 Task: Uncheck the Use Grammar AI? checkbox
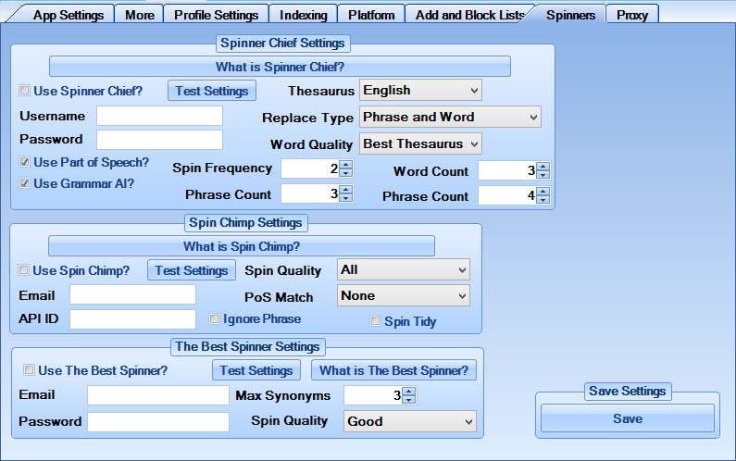[x=24, y=183]
